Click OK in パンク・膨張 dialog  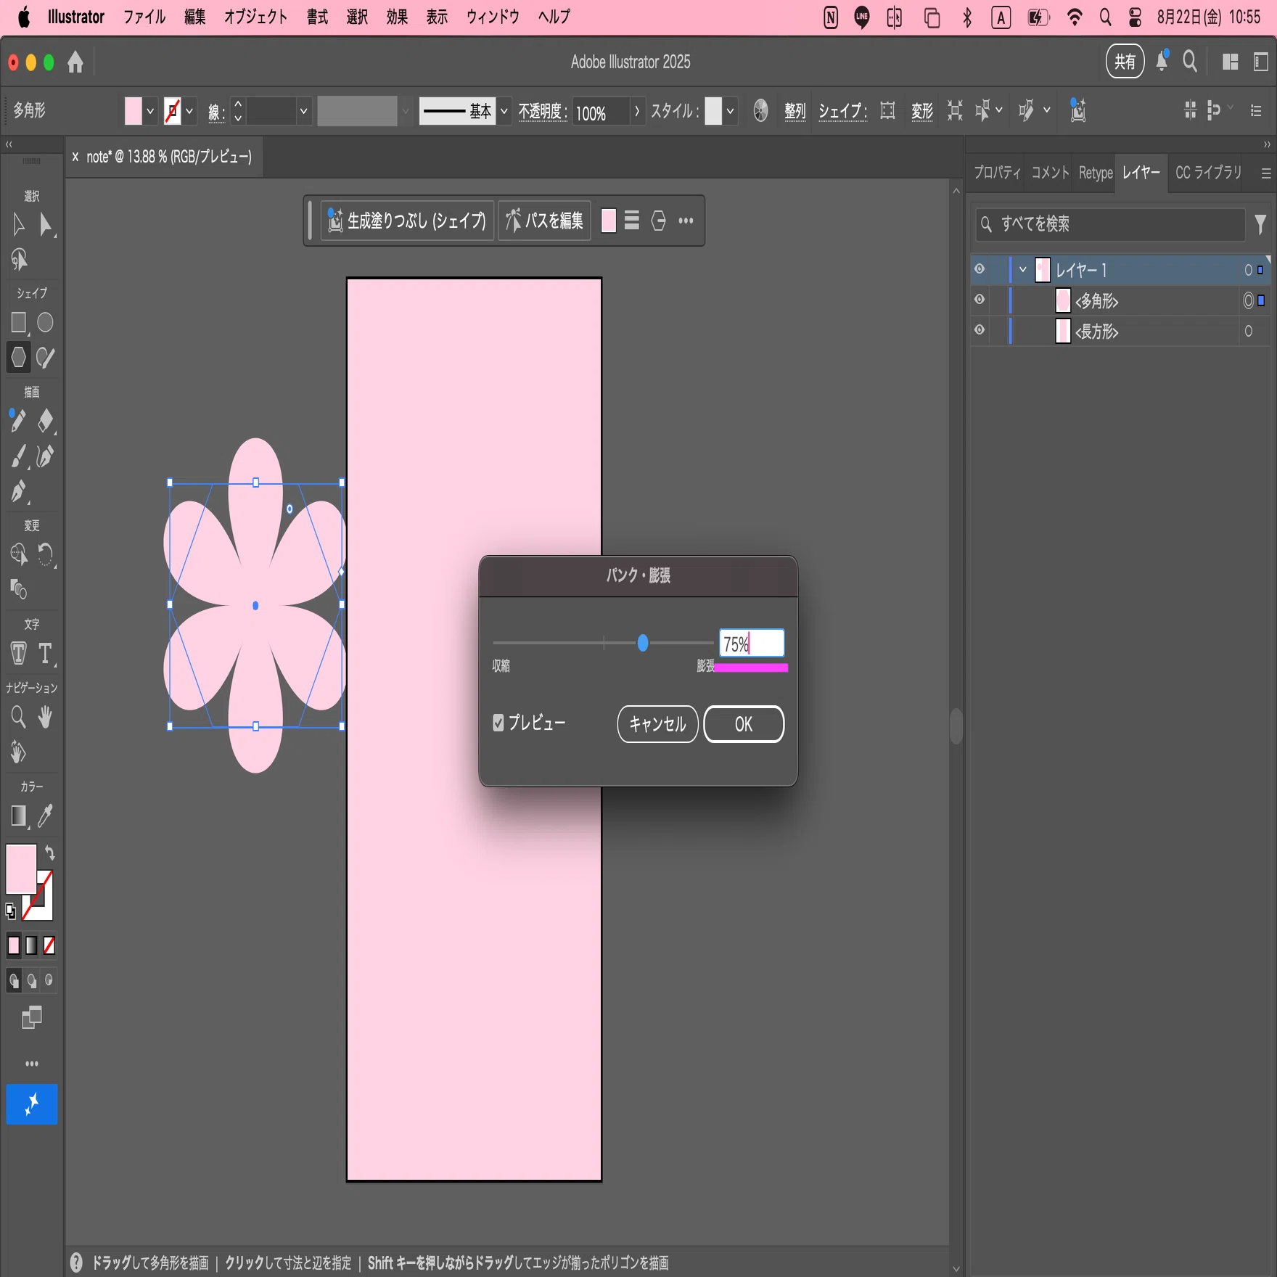click(744, 724)
